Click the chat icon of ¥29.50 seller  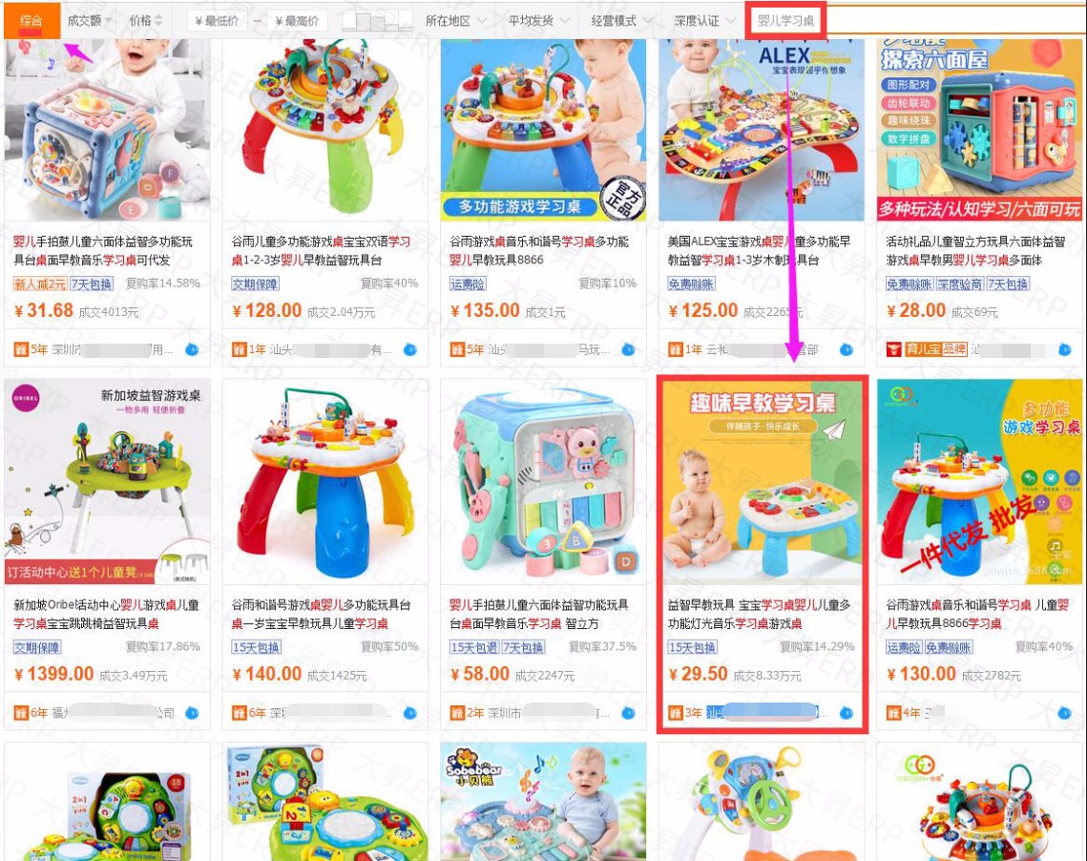[847, 713]
